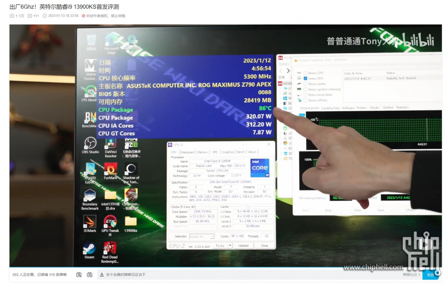The height and width of the screenshot is (283, 447).
Task: Click Clear in the AIDA64 stability test
Action: [x=358, y=210]
